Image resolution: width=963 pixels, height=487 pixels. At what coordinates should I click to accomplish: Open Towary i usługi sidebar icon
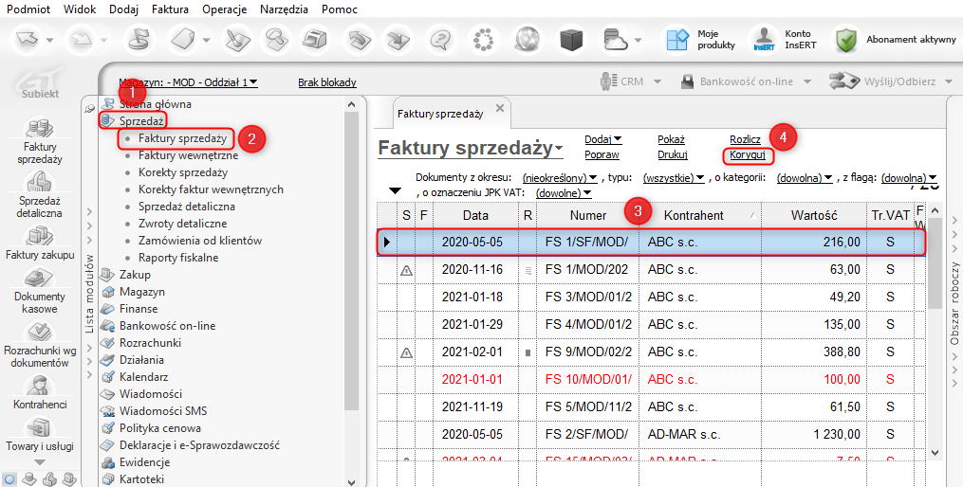[40, 427]
